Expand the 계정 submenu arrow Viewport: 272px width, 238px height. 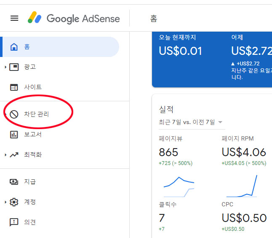click(x=5, y=202)
